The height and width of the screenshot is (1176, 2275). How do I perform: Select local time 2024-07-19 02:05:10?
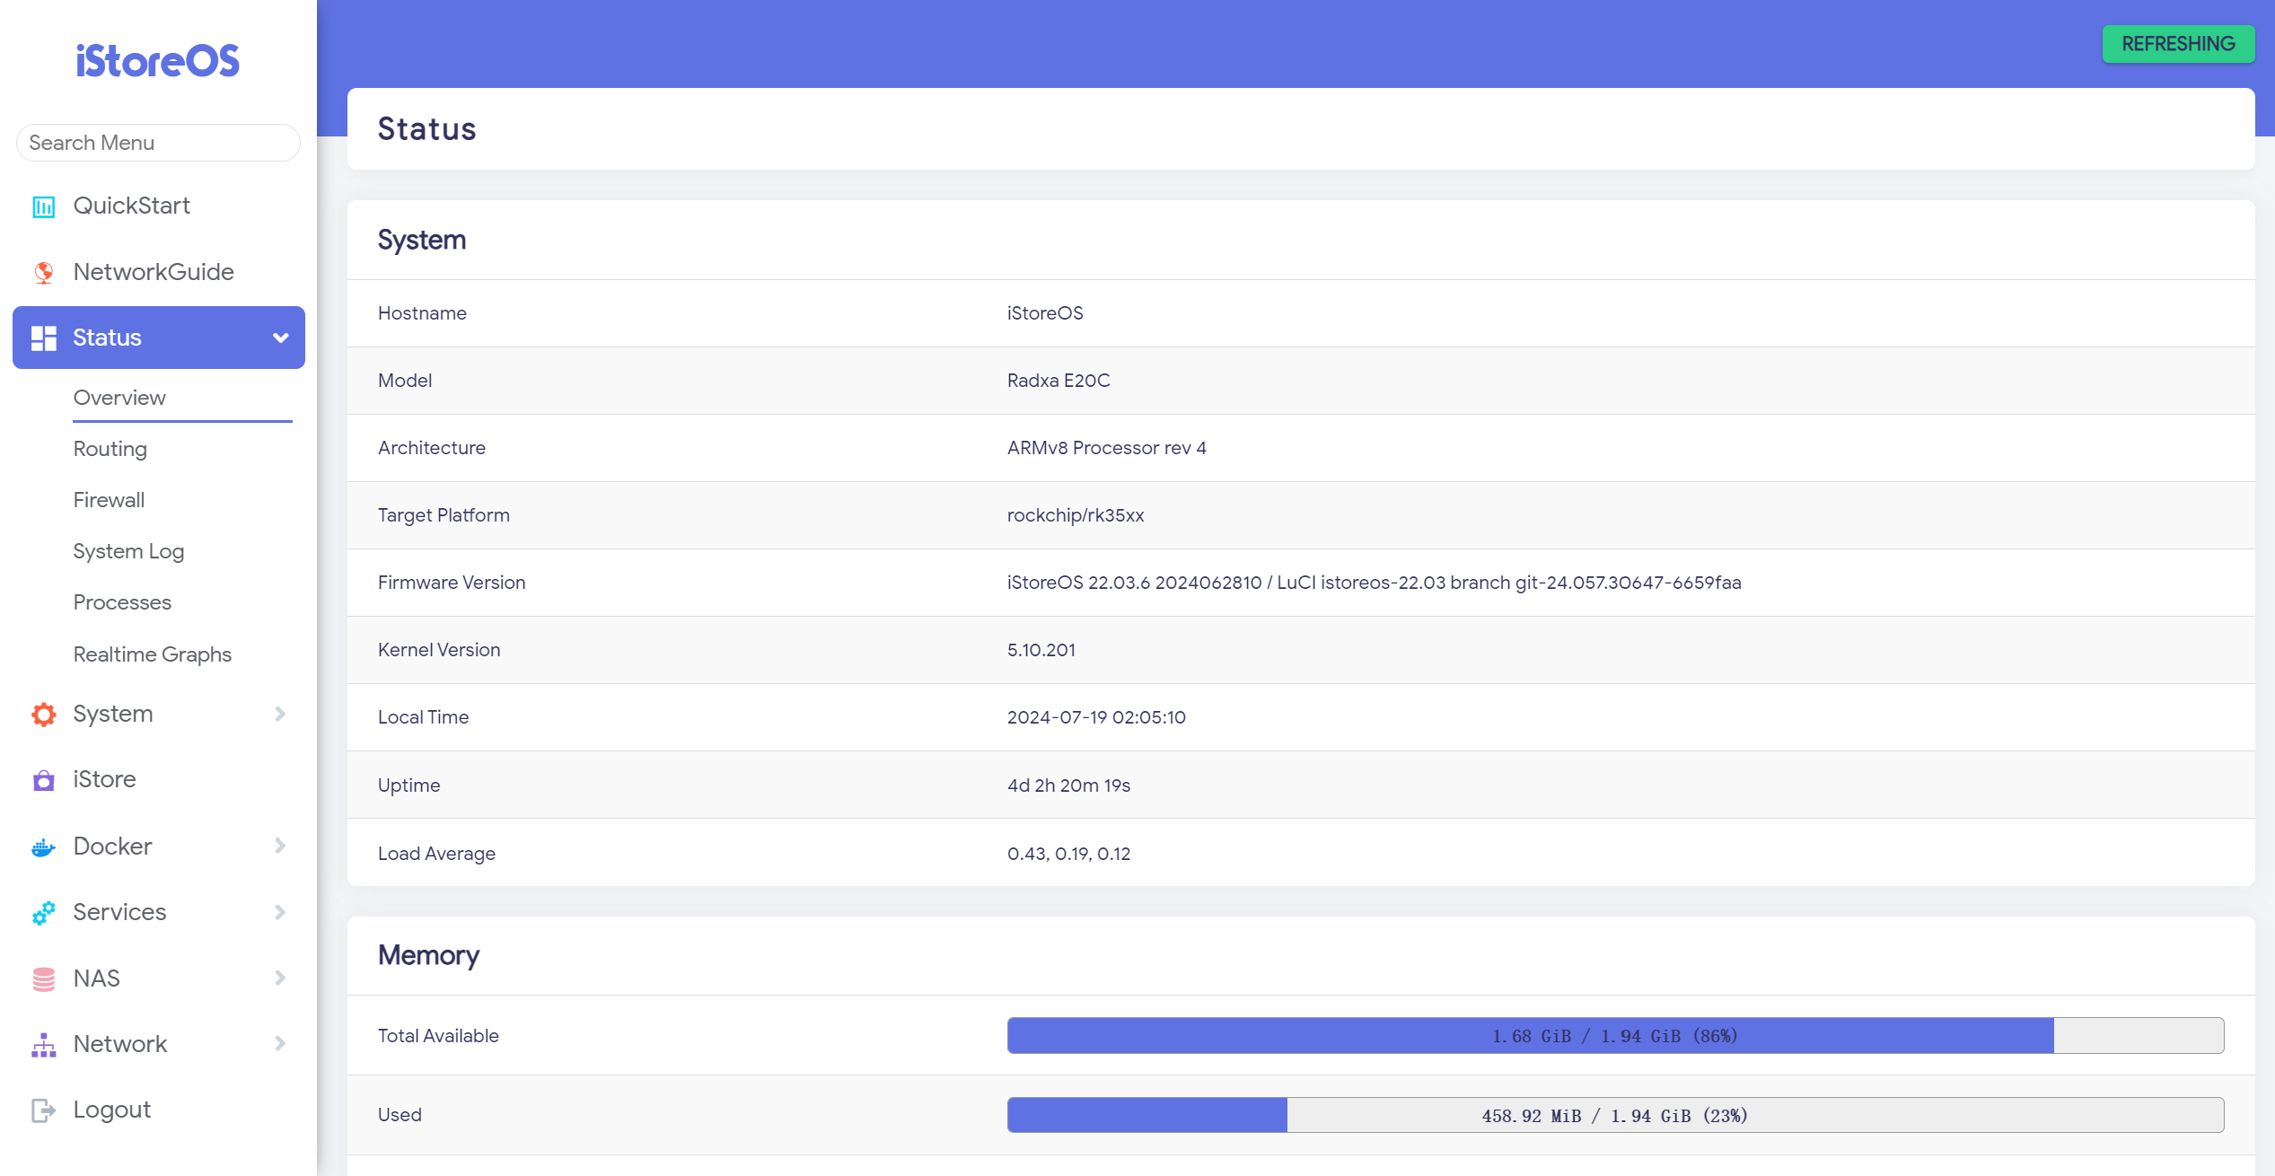pyautogui.click(x=1096, y=717)
